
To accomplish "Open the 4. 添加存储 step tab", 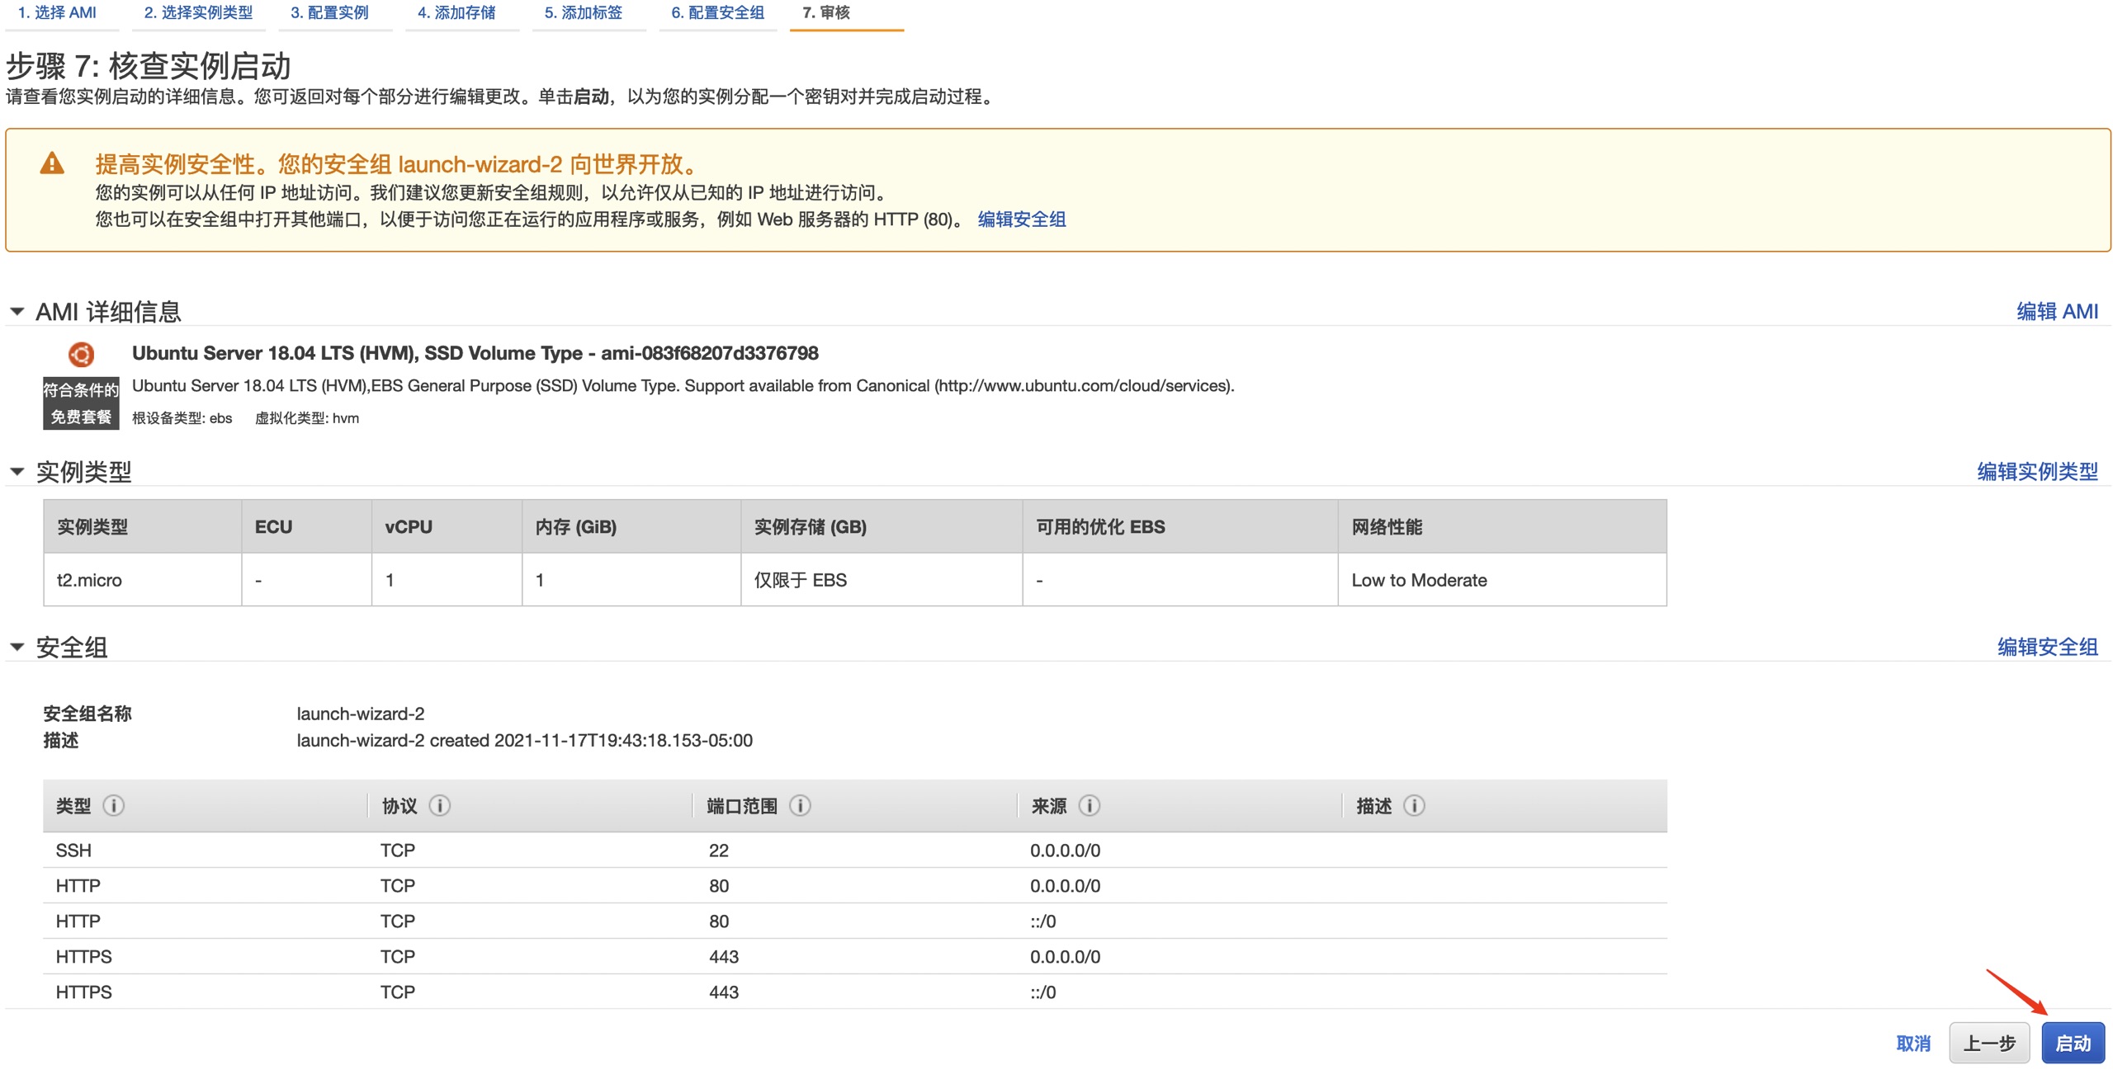I will coord(456,13).
